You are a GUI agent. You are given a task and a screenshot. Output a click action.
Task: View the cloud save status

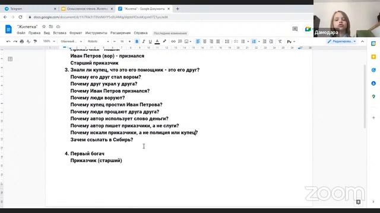click(x=58, y=27)
